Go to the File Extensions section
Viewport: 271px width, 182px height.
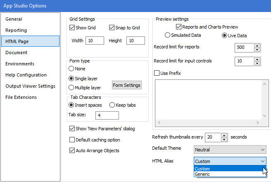point(21,97)
